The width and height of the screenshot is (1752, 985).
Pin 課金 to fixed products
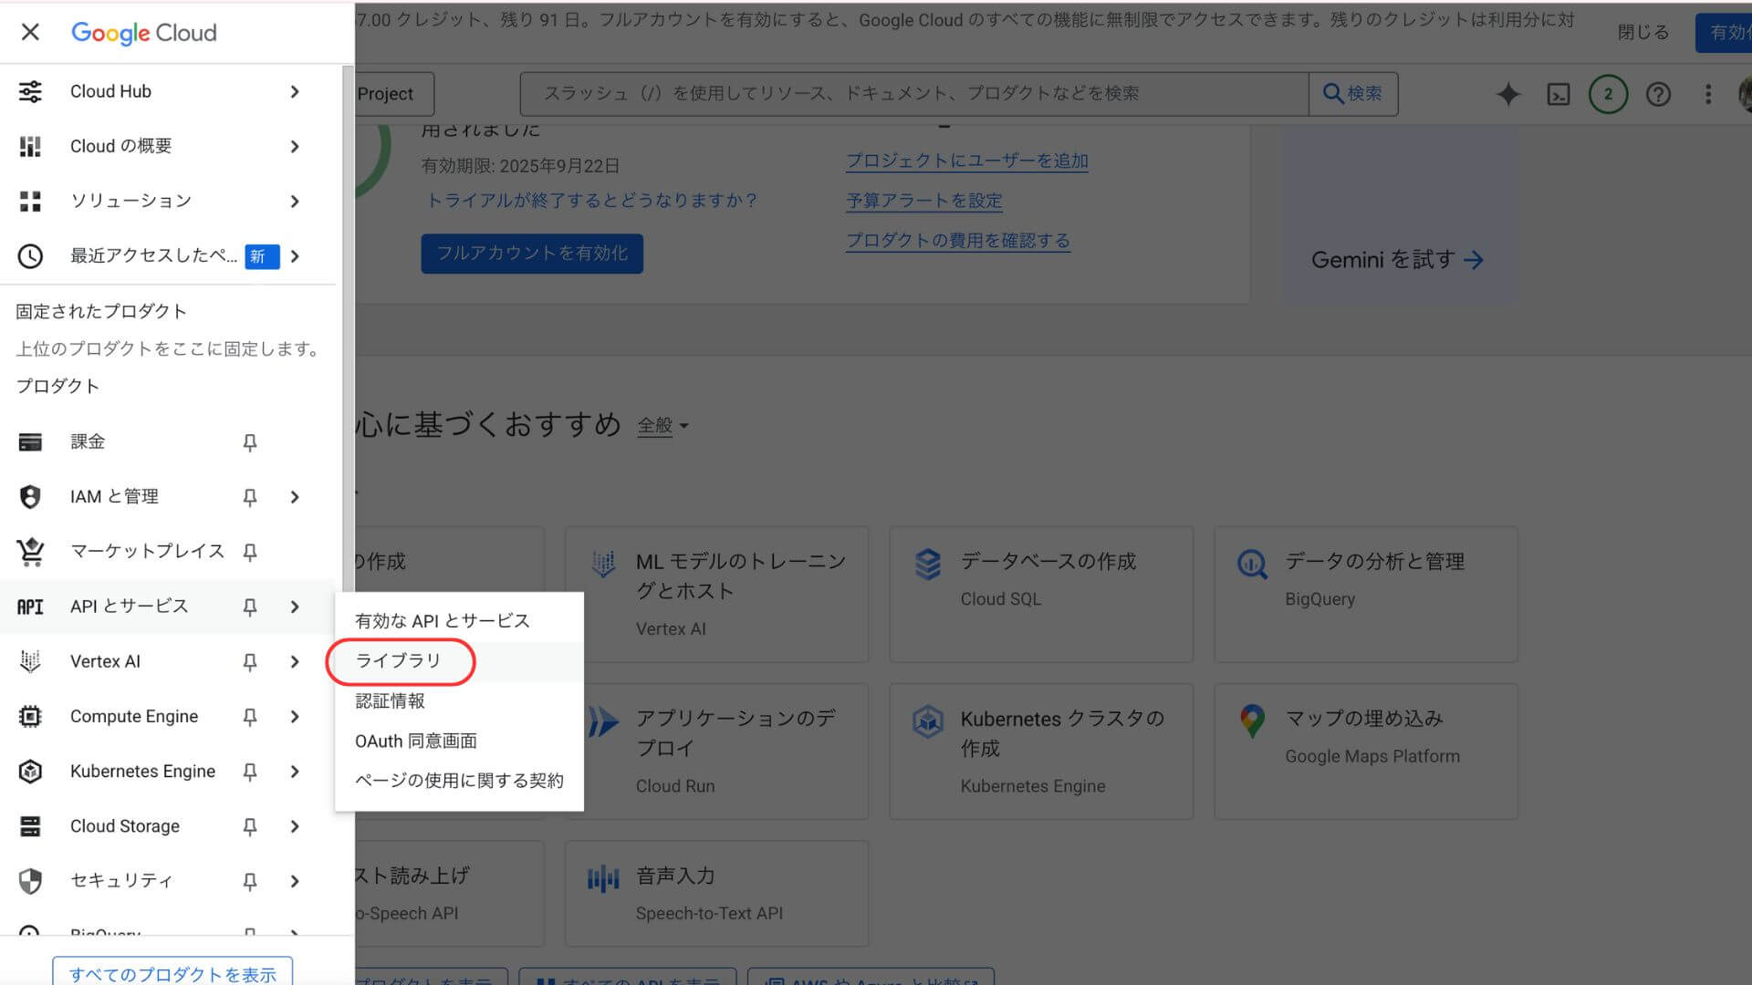pyautogui.click(x=250, y=442)
